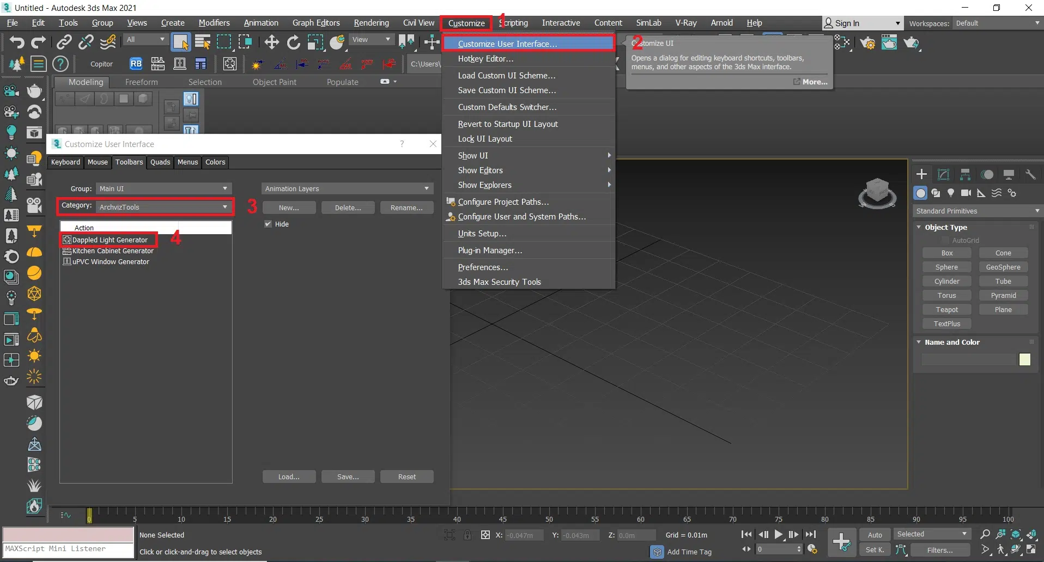Click the Undo arrow icon
1044x562 pixels.
pyautogui.click(x=16, y=42)
